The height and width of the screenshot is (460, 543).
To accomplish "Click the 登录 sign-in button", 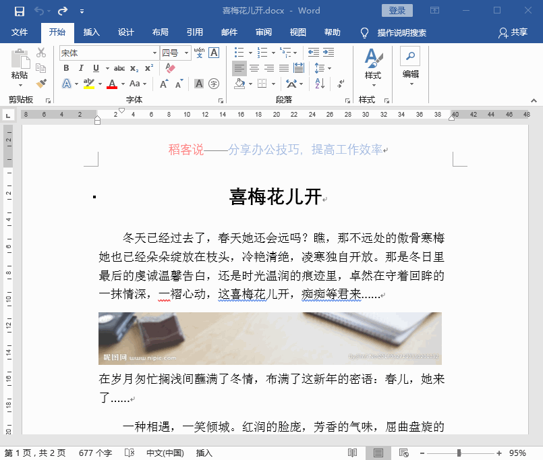I will point(397,10).
